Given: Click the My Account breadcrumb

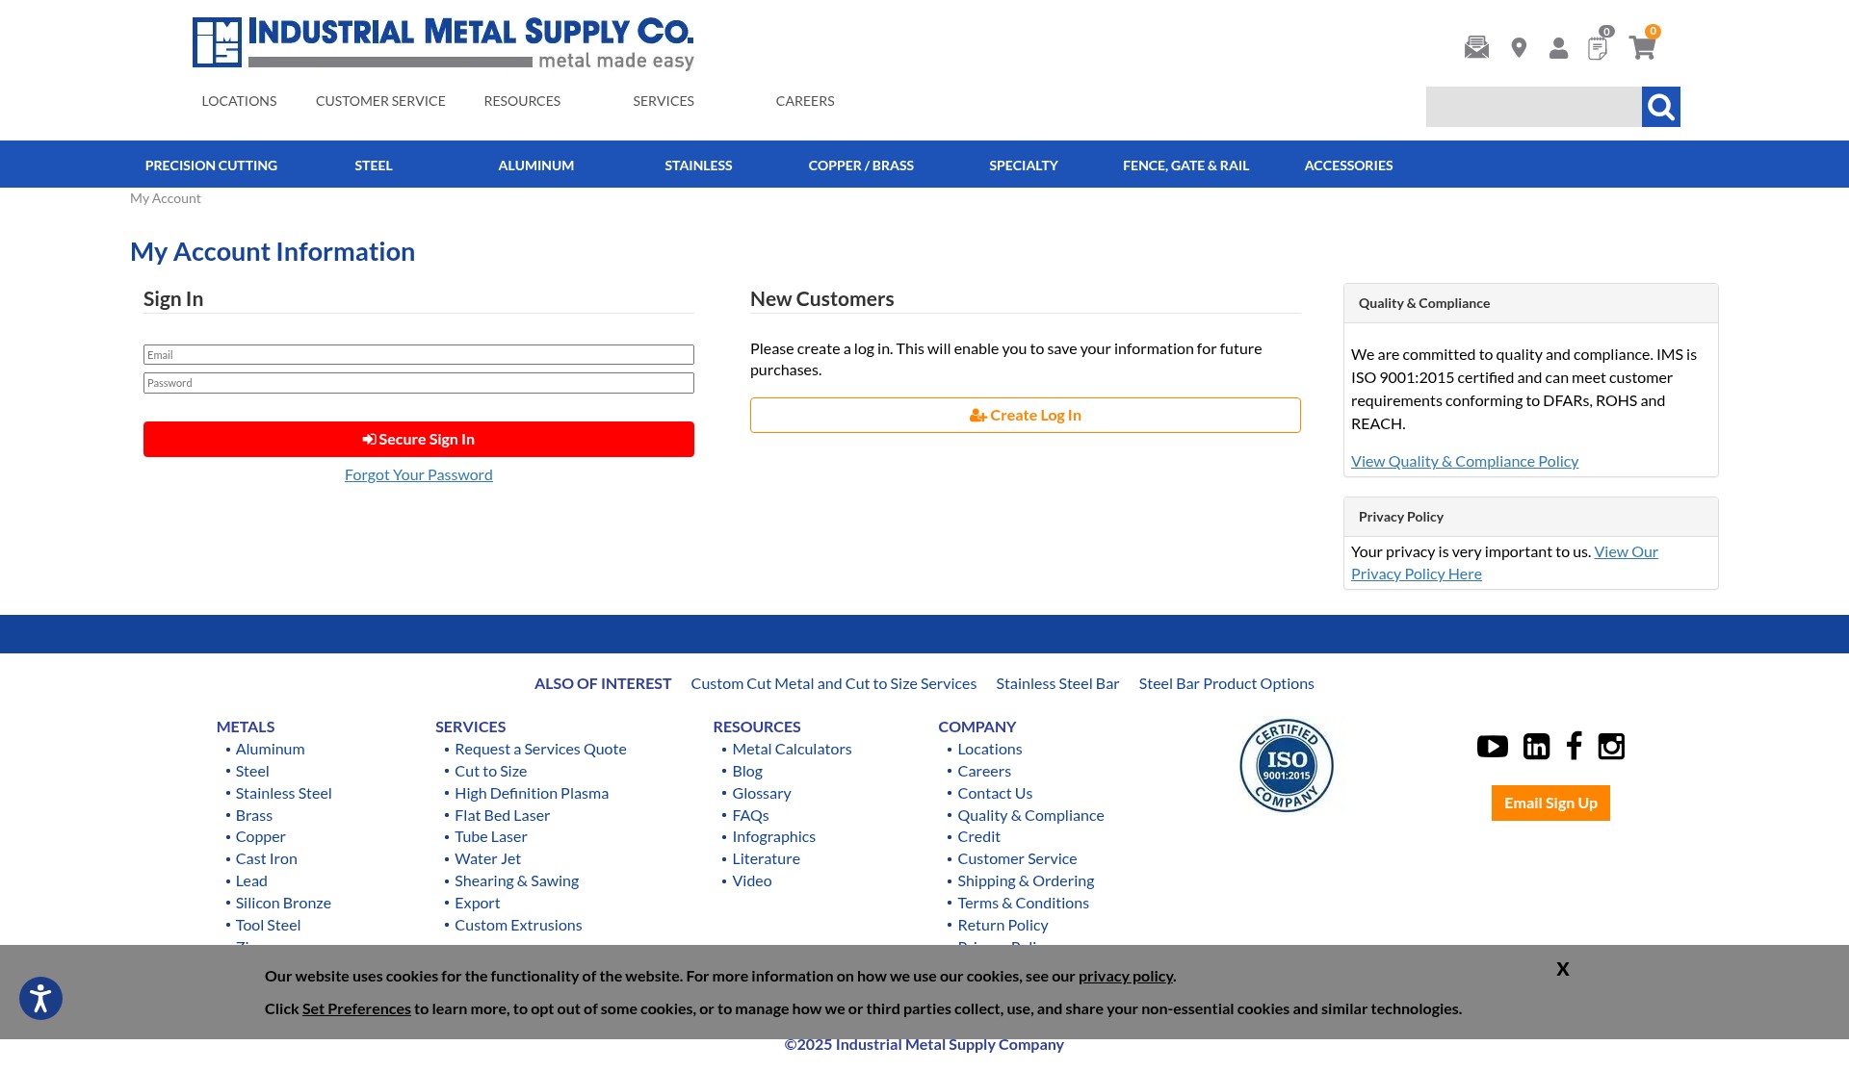Looking at the screenshot, I should pyautogui.click(x=166, y=198).
